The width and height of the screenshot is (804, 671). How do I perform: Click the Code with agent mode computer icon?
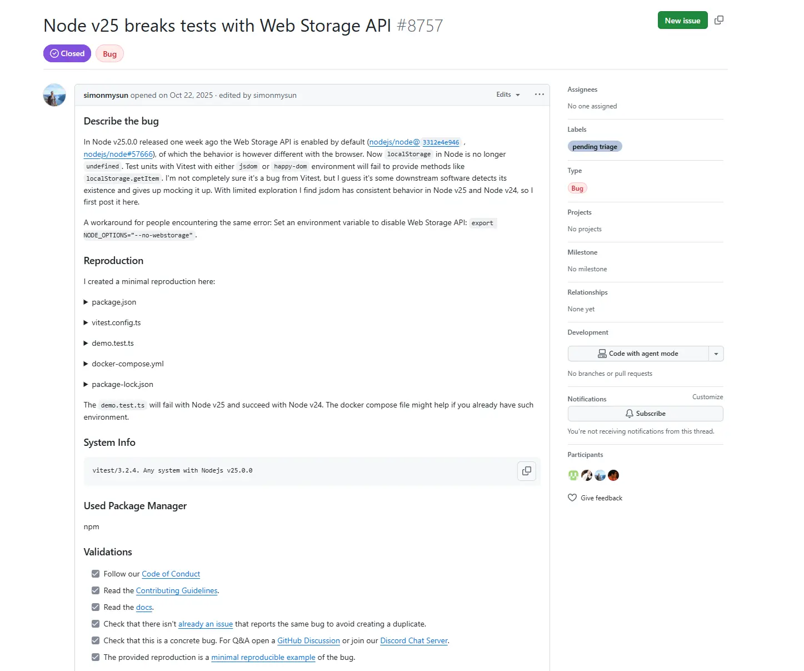point(602,354)
